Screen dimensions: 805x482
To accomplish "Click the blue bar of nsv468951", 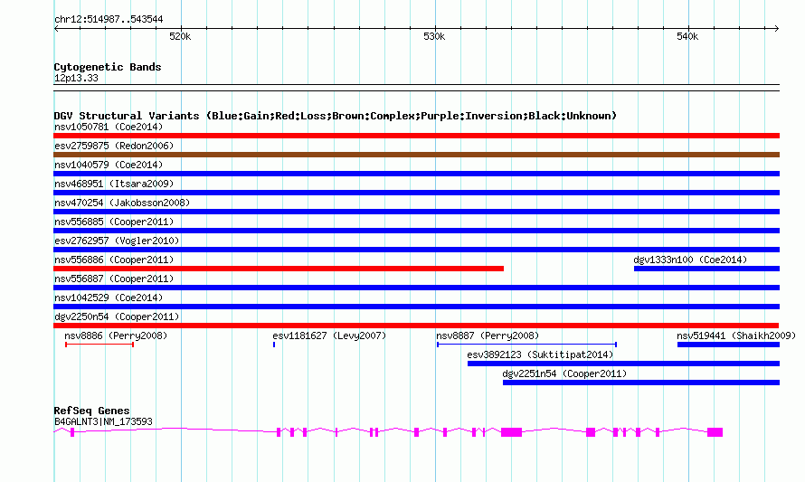I will click(x=416, y=193).
